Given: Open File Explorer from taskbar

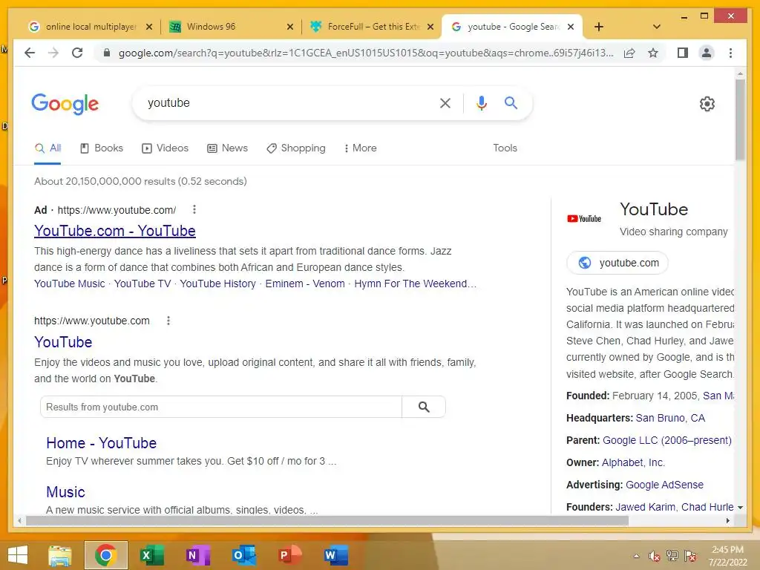Looking at the screenshot, I should point(59,555).
